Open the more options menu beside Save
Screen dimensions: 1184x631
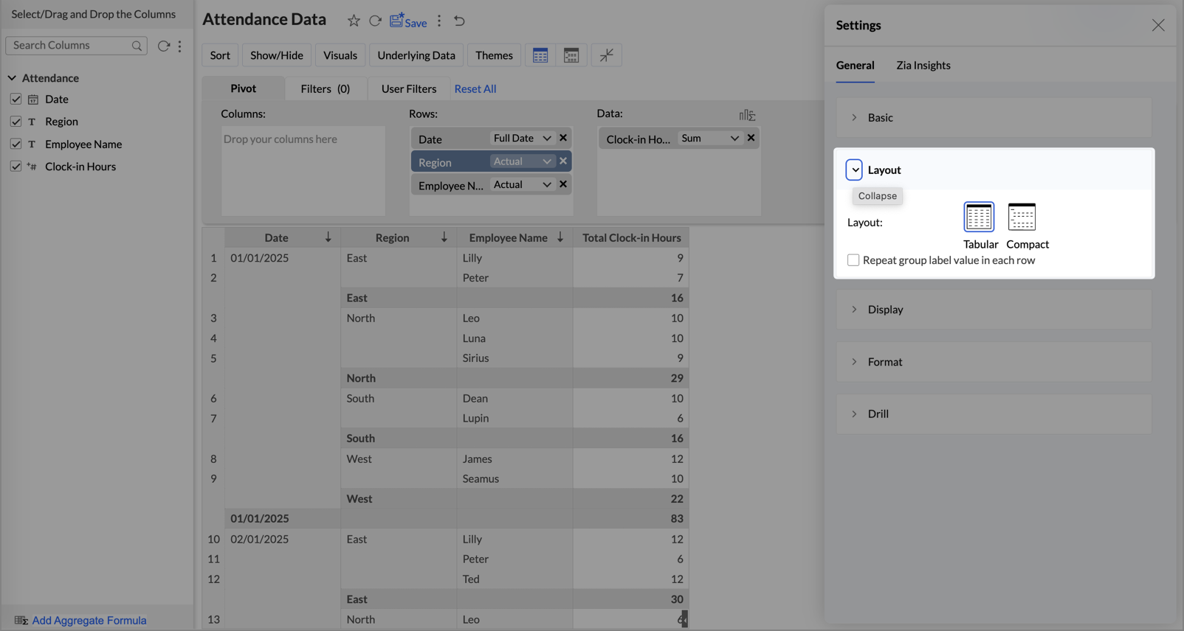coord(439,21)
